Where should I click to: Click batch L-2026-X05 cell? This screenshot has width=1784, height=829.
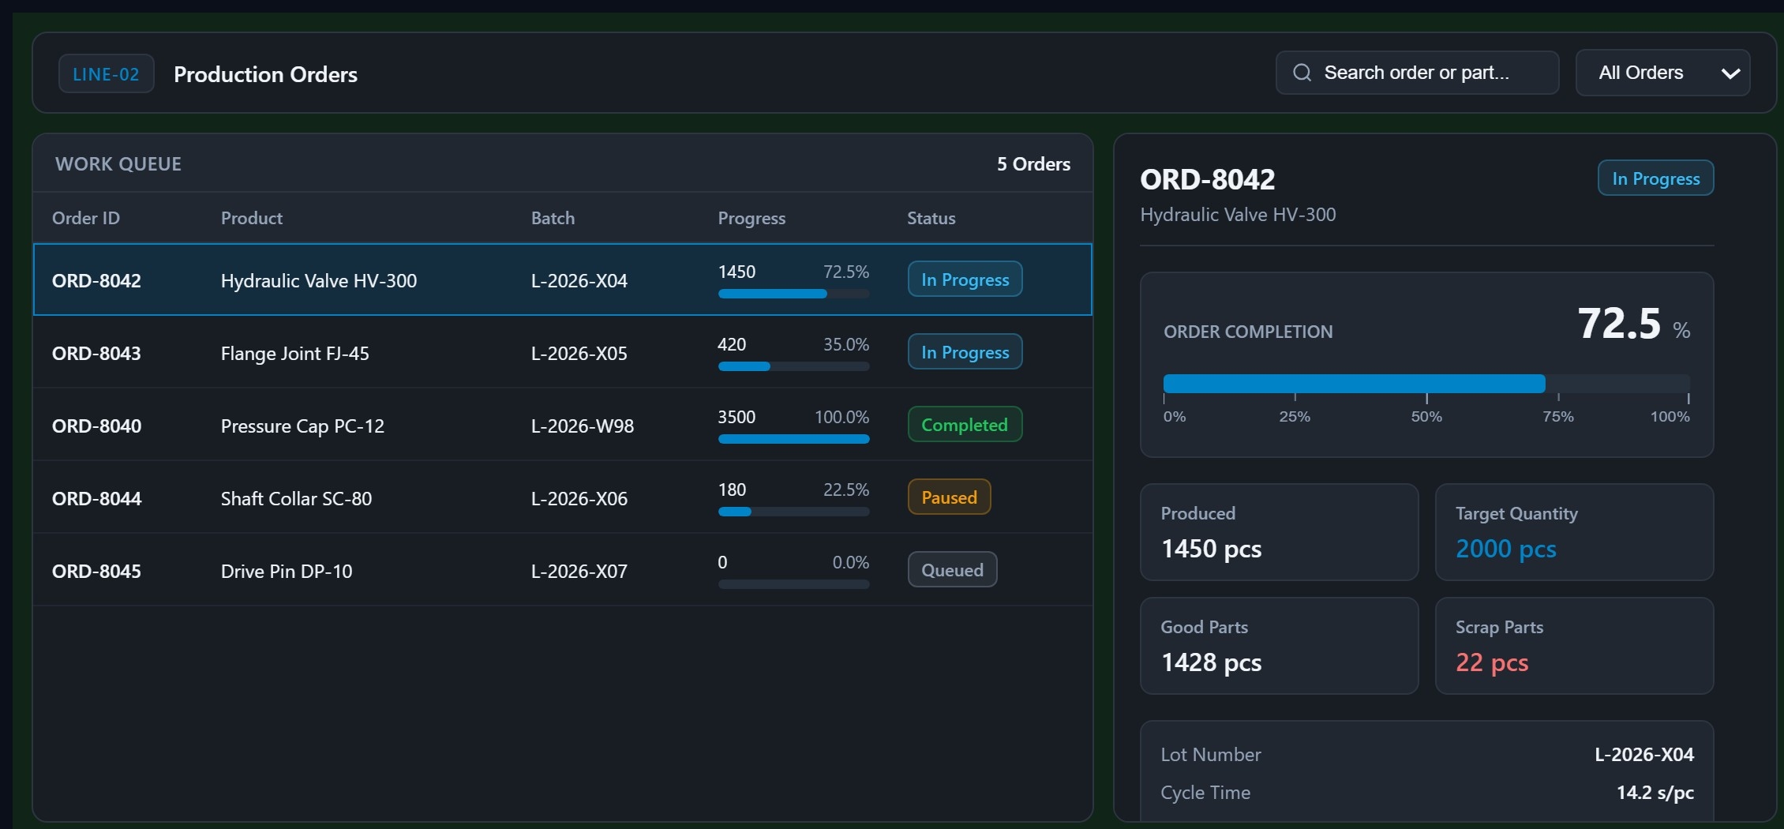coord(579,354)
